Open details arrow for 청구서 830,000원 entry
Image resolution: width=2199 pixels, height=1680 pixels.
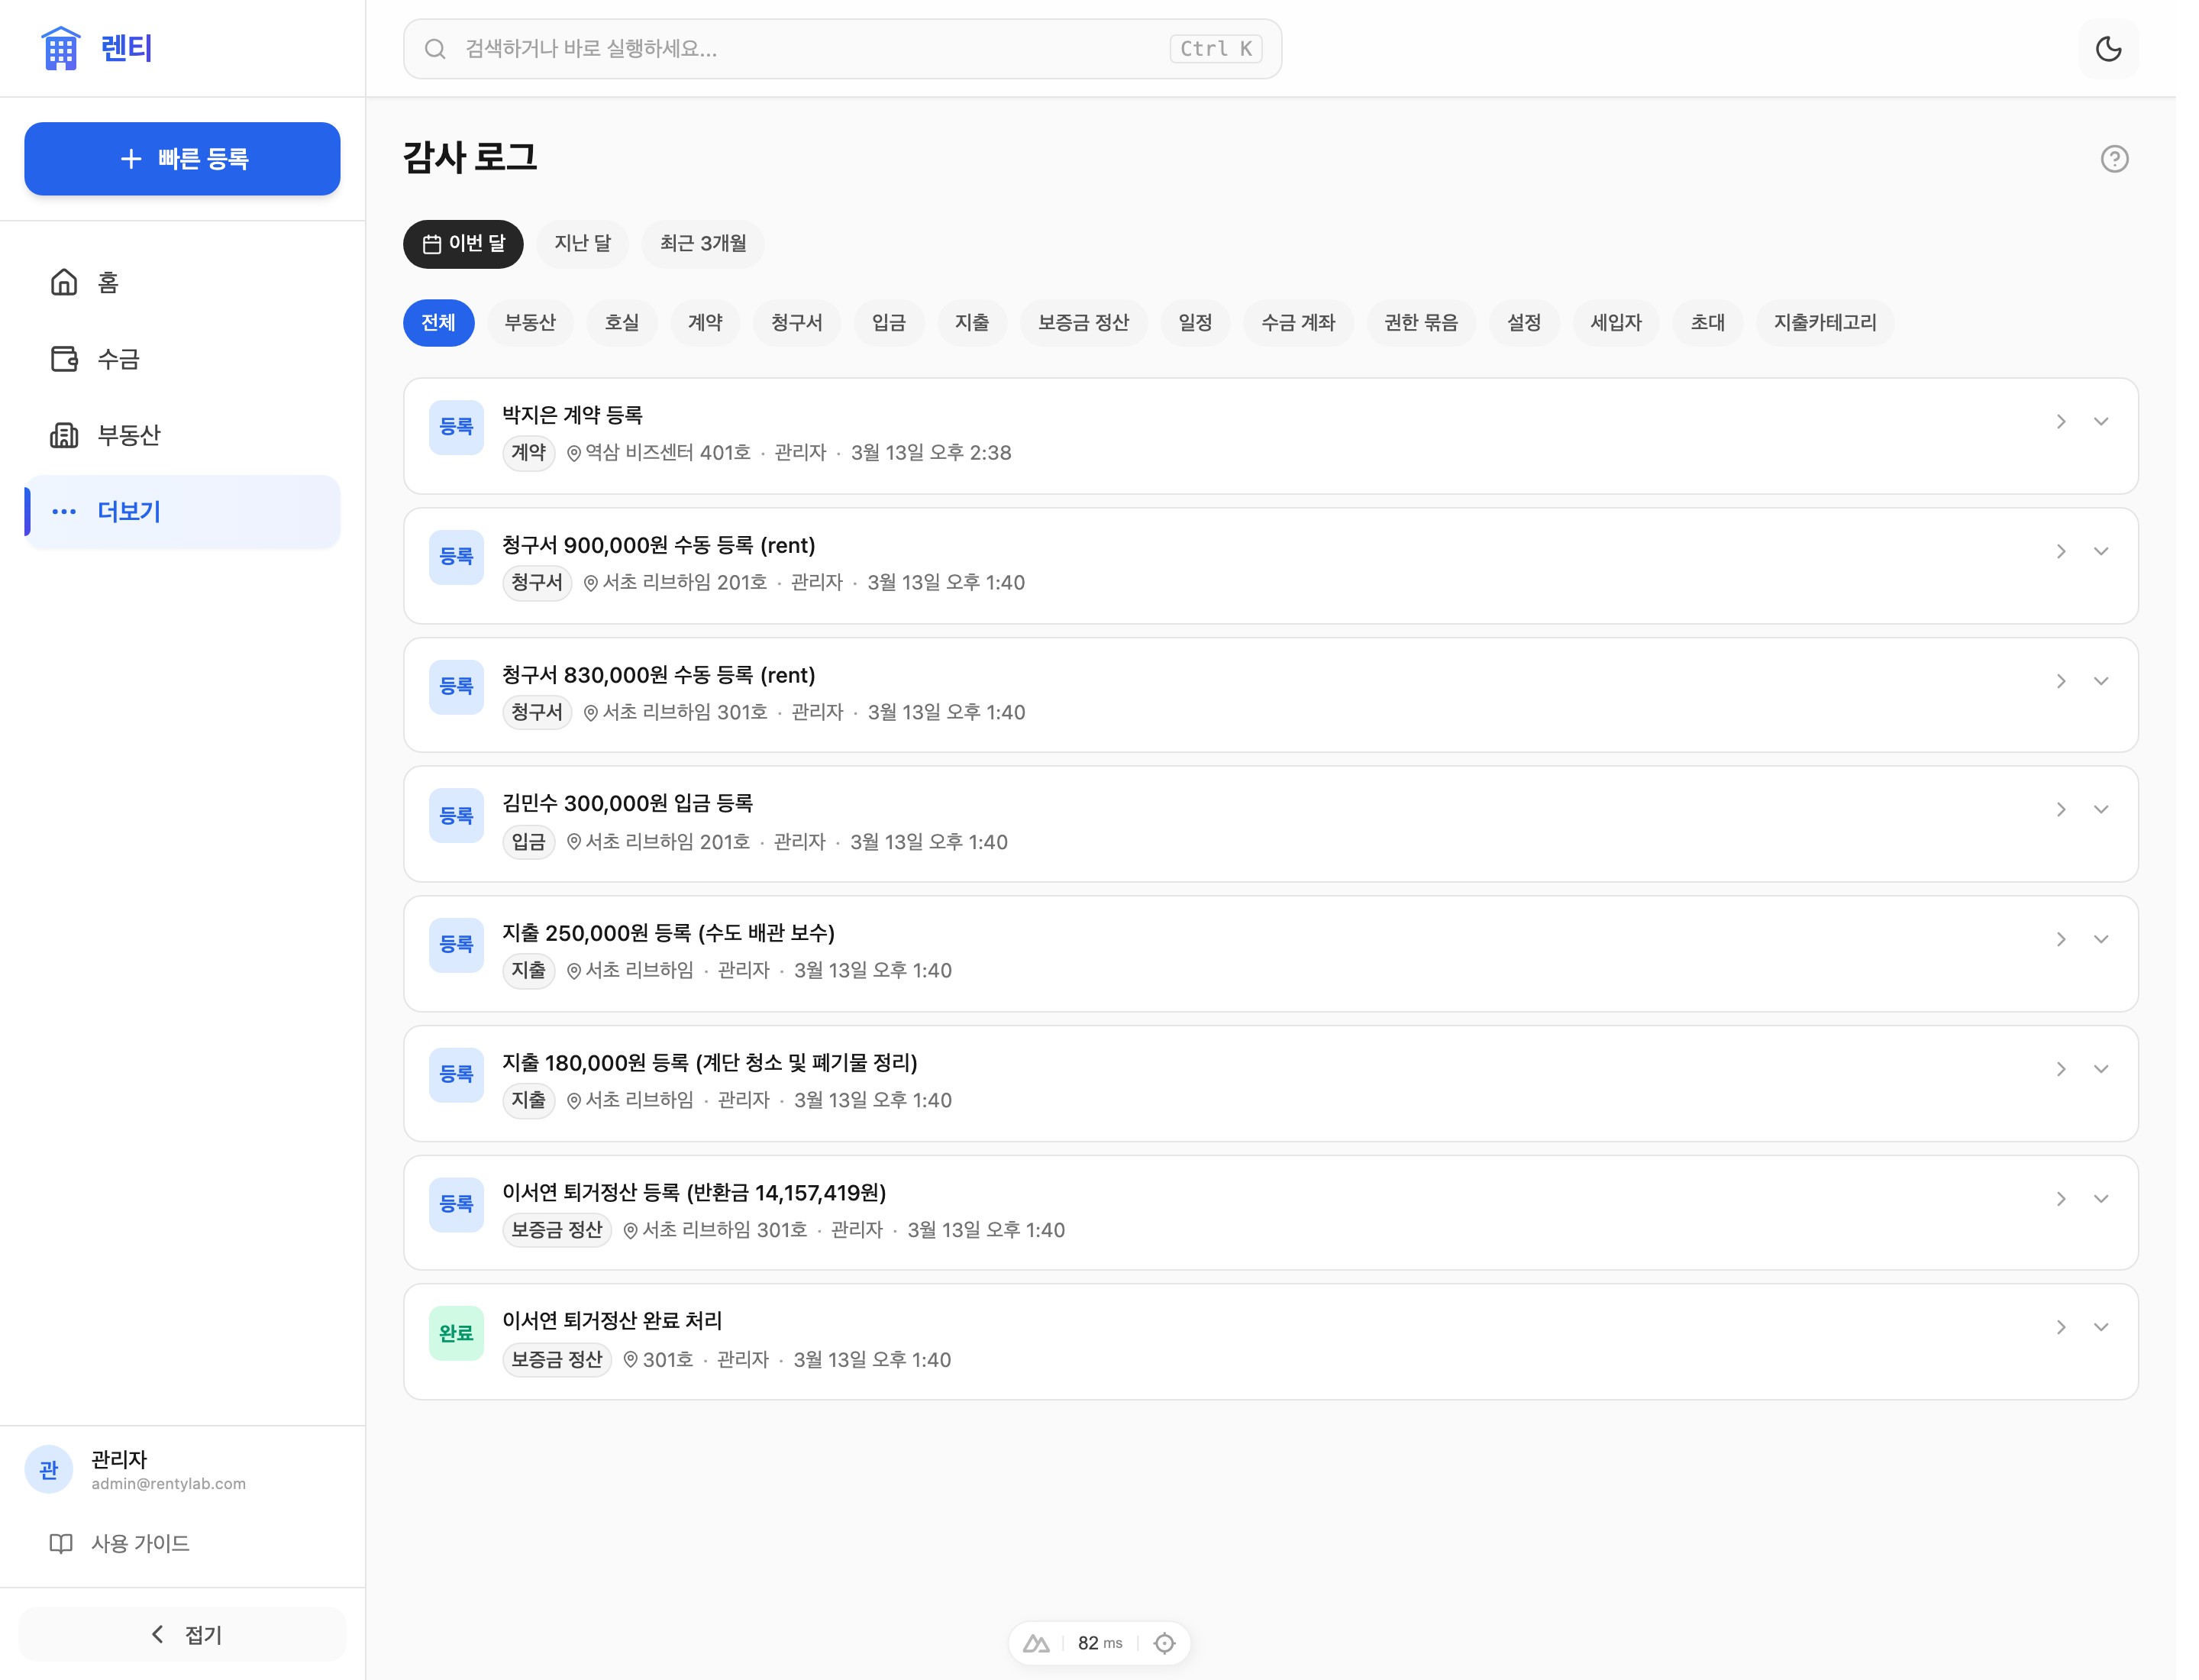click(2061, 681)
